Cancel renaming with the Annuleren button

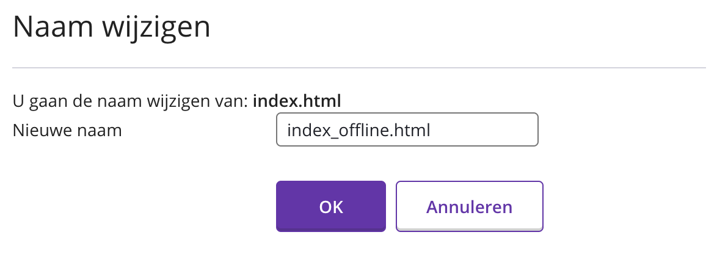pyautogui.click(x=469, y=206)
